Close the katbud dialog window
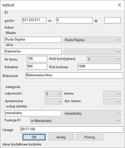The width and height of the screenshot is (125, 148). tap(119, 5)
